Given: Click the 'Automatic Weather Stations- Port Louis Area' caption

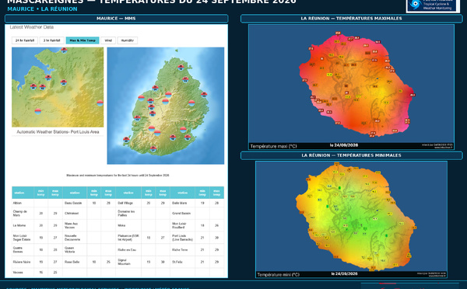Looking at the screenshot, I should [x=58, y=132].
